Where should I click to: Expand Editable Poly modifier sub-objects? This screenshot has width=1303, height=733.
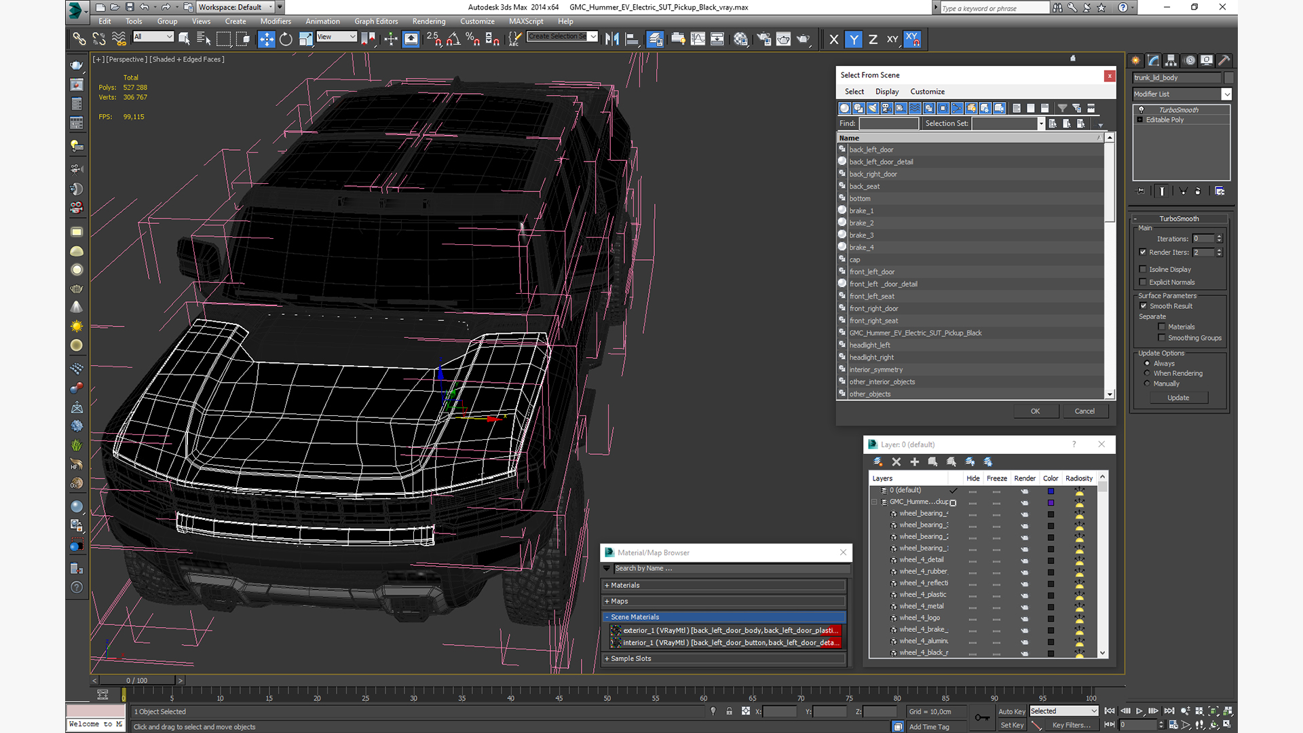point(1140,120)
